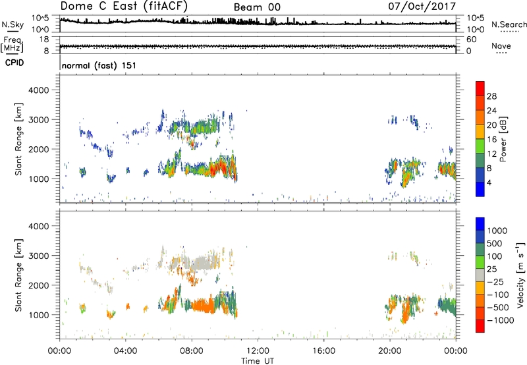Click the "N.Sky" legend label
This screenshot has height=365, width=527.
(x=13, y=24)
